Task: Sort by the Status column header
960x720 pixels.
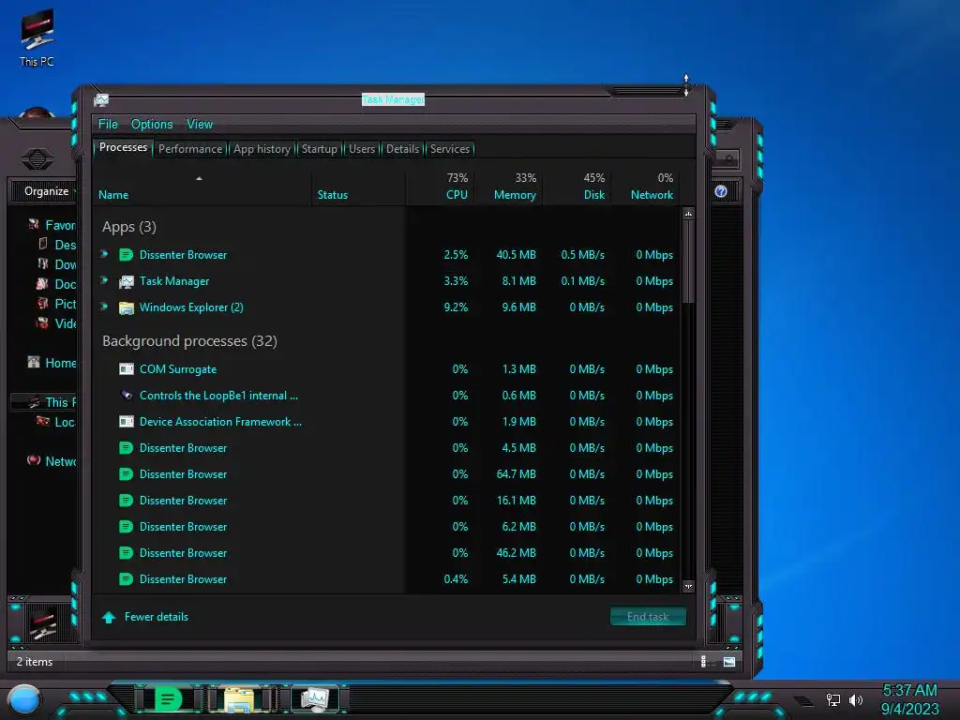Action: pyautogui.click(x=359, y=187)
